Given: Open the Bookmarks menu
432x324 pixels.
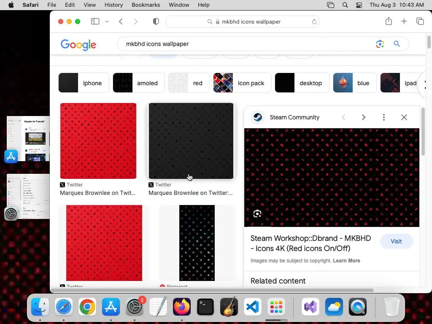Looking at the screenshot, I should (x=146, y=5).
